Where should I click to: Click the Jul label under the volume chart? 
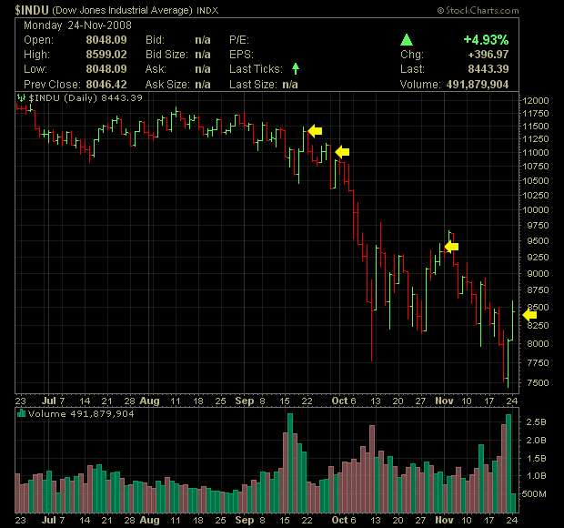tap(48, 520)
